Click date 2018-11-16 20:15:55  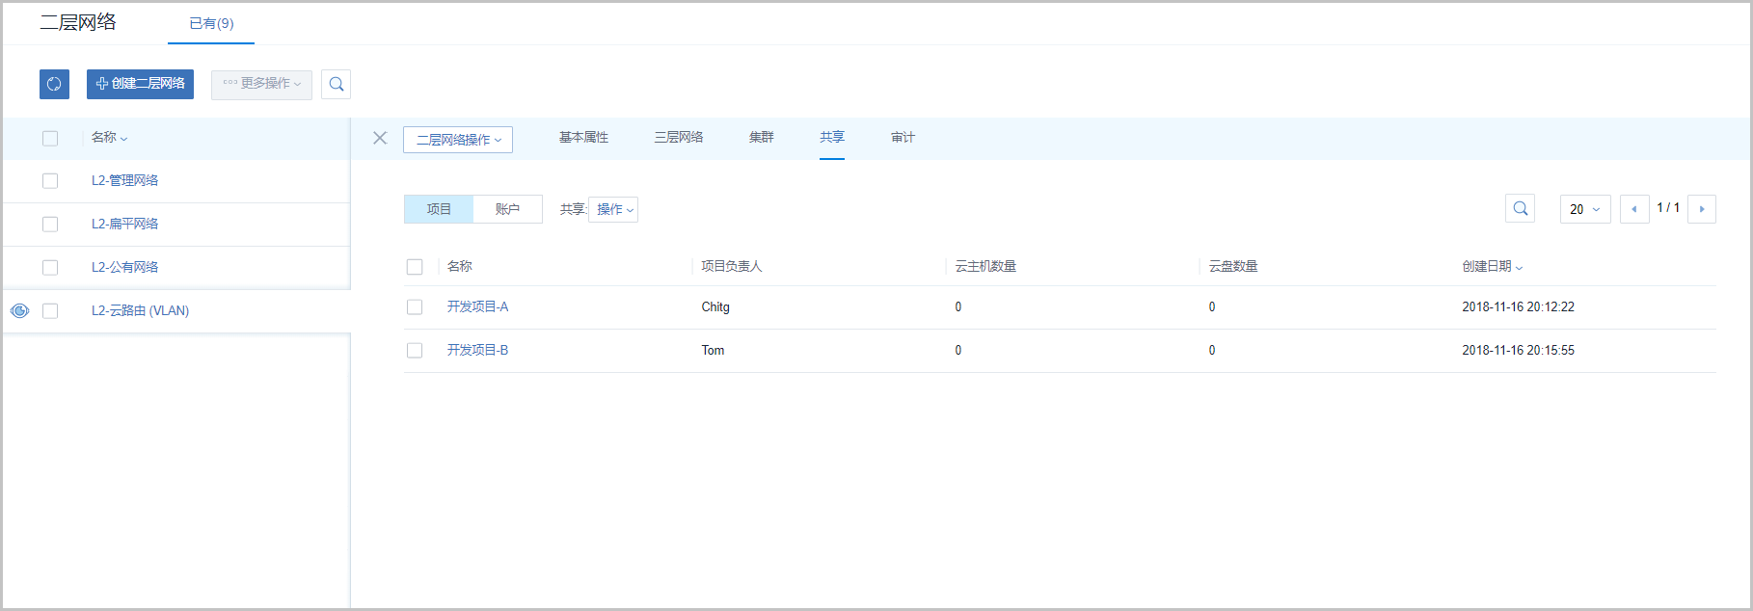coord(1518,350)
